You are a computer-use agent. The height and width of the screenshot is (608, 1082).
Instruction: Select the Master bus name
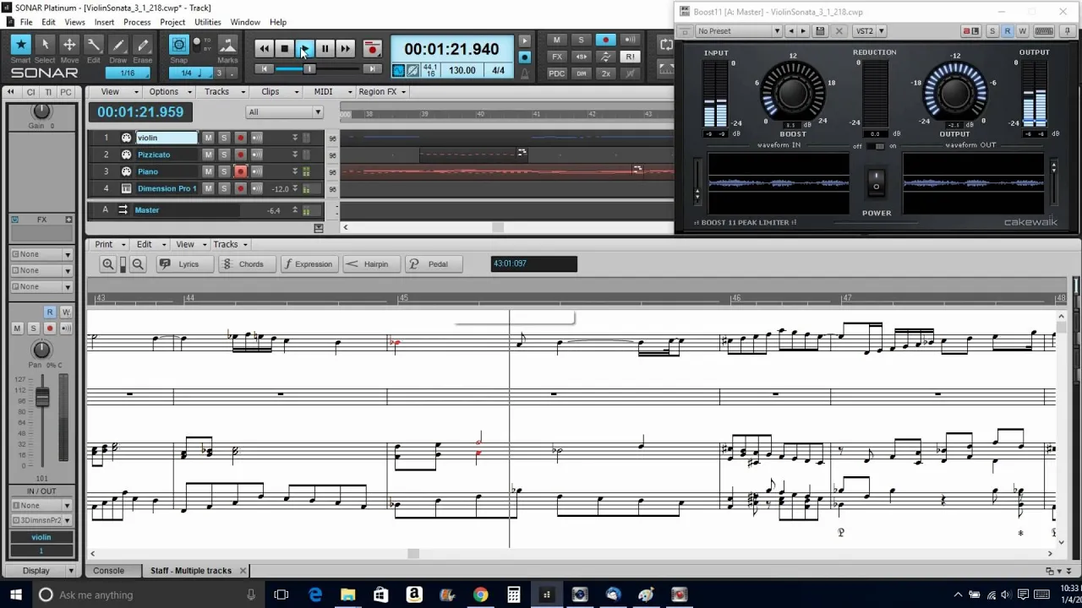coord(146,209)
